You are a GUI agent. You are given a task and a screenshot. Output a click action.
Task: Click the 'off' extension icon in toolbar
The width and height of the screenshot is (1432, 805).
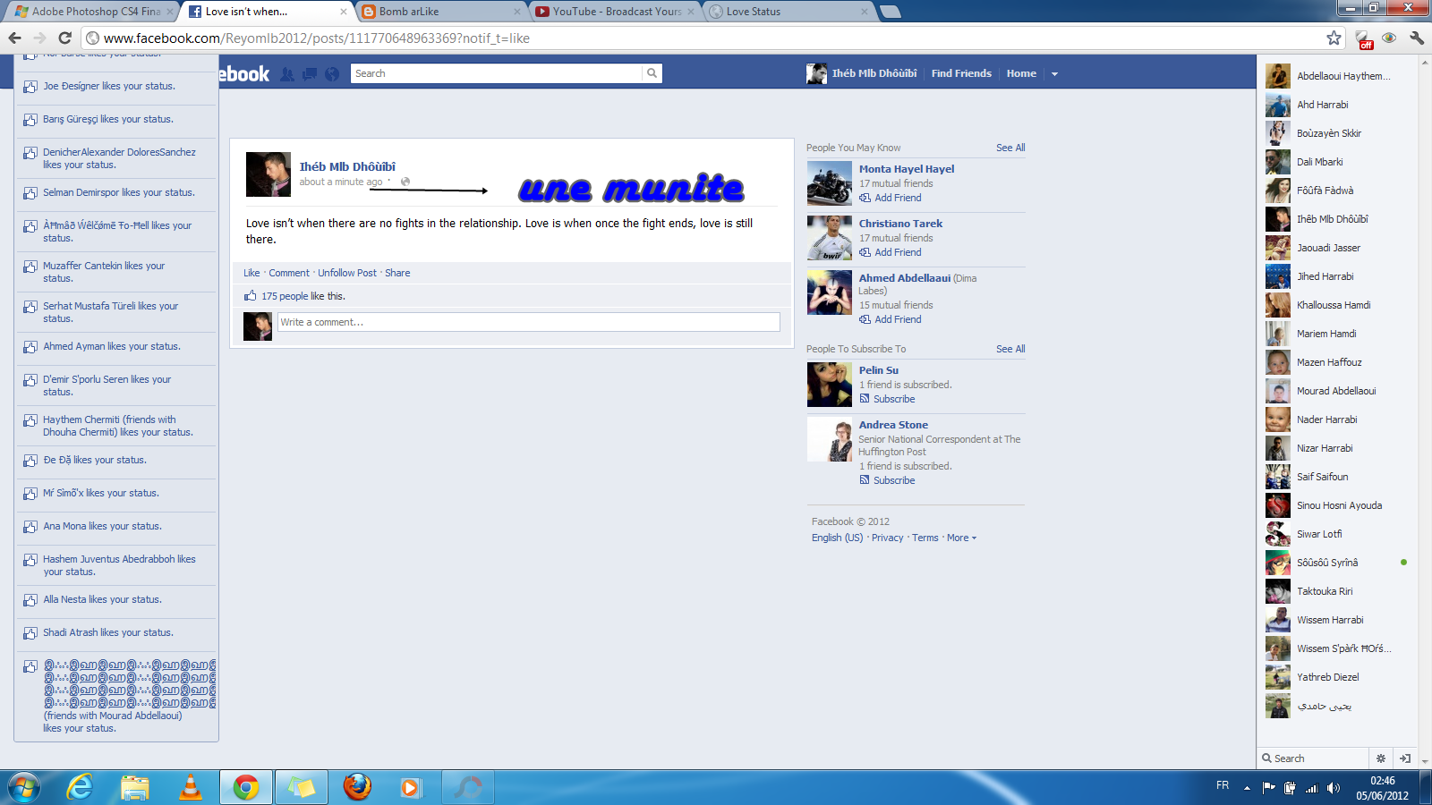(x=1365, y=39)
